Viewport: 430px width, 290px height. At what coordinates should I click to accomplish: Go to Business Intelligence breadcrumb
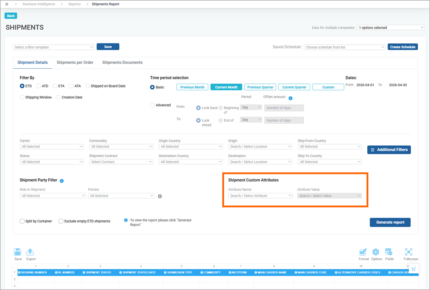coord(39,4)
